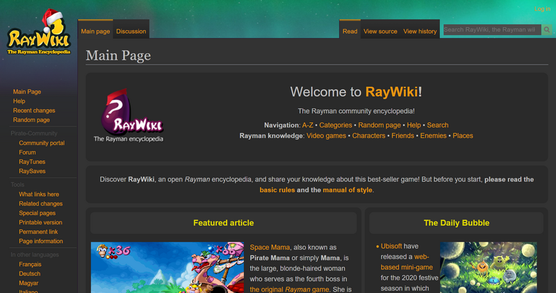This screenshot has width=556, height=293.
Task: Click What links here
Action: (39, 194)
